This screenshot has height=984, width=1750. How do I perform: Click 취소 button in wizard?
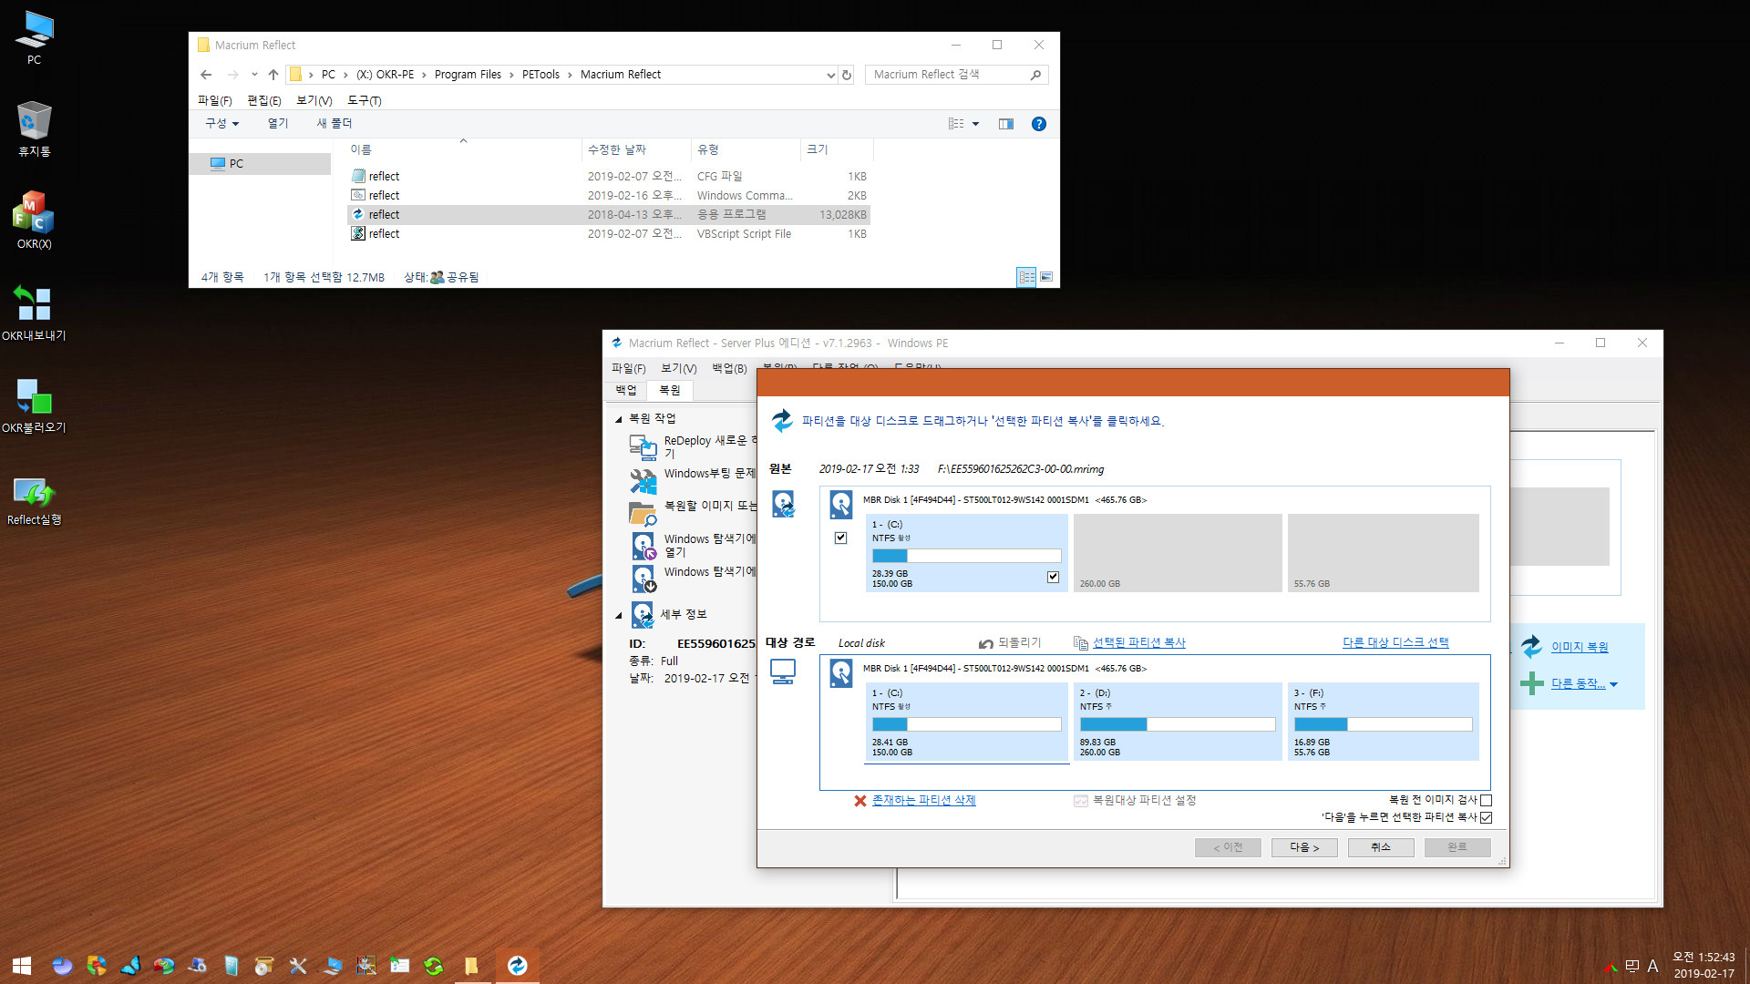[1381, 847]
